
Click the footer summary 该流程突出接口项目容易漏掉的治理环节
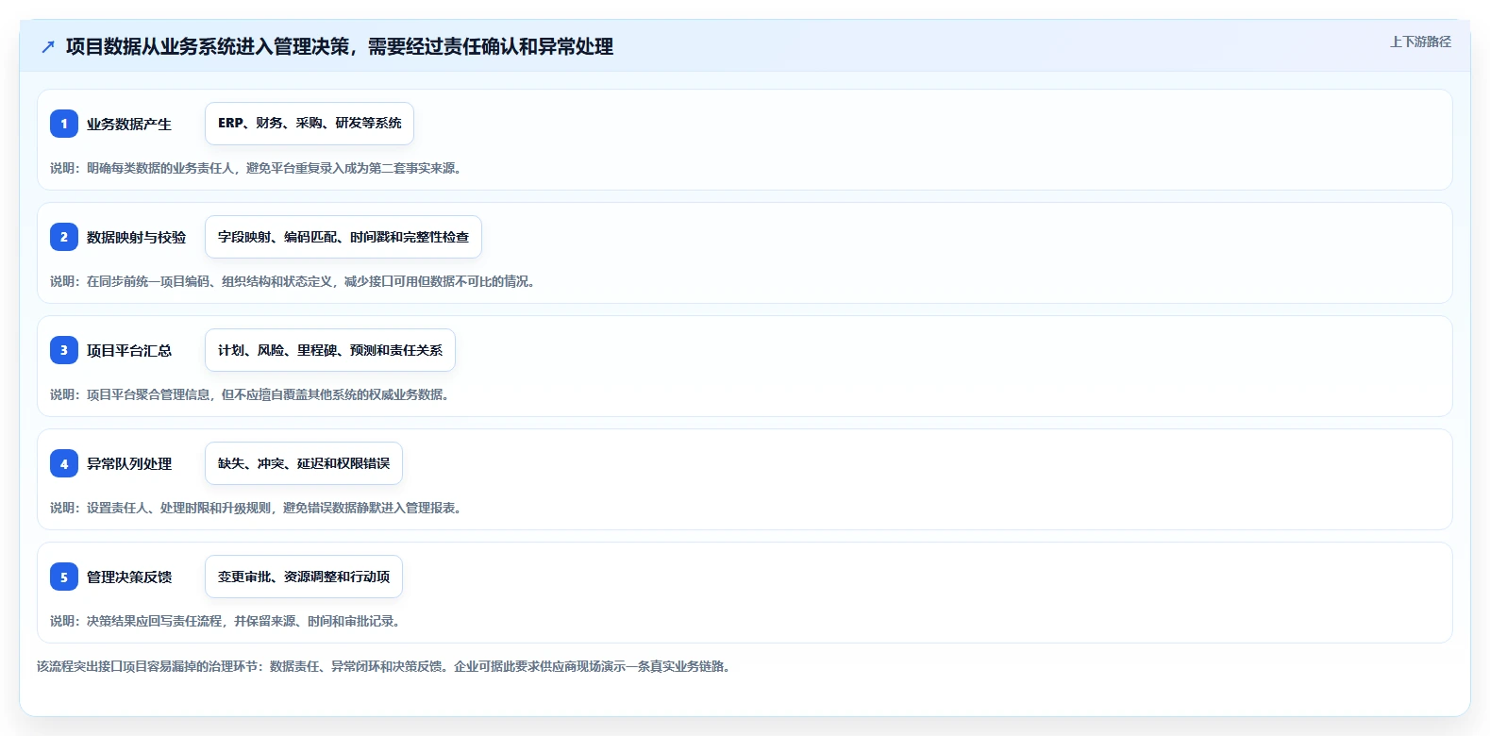point(146,666)
